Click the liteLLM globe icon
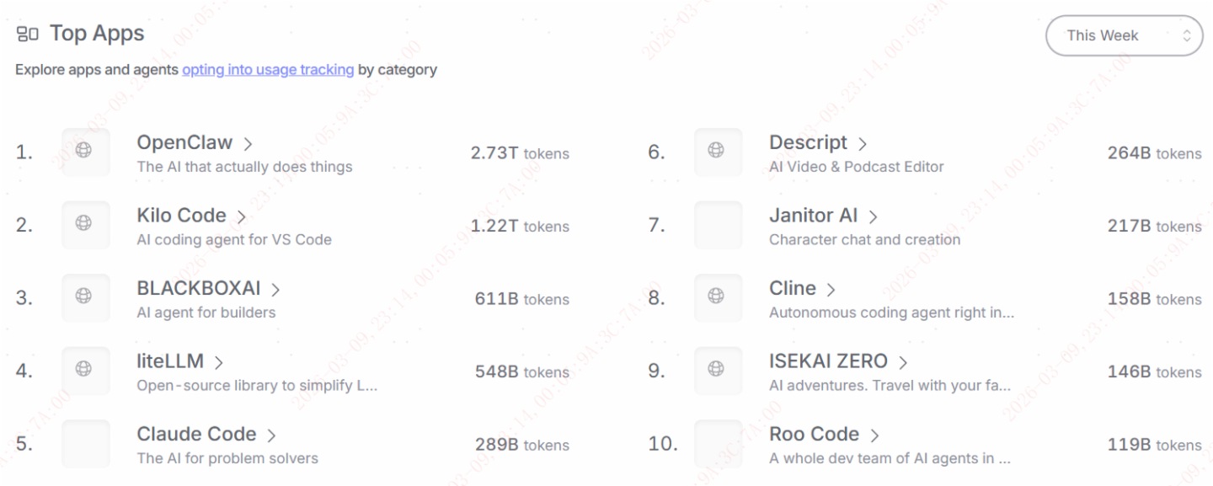The height and width of the screenshot is (486, 1213). [83, 369]
